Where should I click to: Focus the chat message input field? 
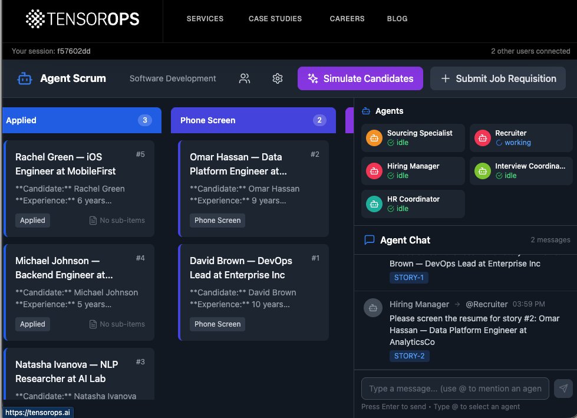point(454,388)
